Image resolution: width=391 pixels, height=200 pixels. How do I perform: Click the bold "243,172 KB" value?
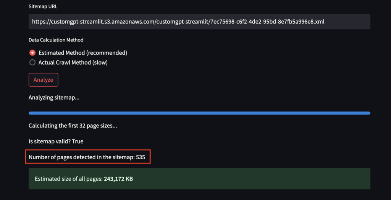(118, 179)
